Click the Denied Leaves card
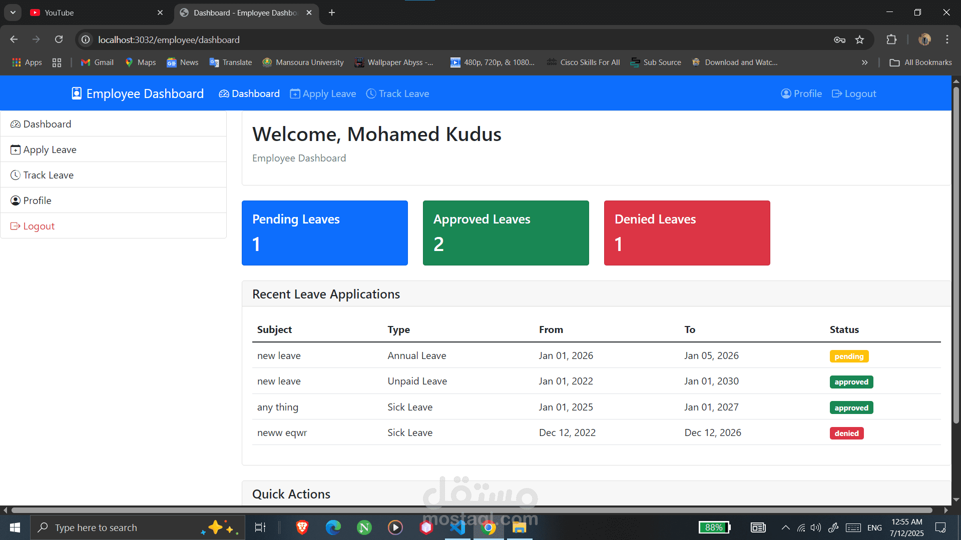The width and height of the screenshot is (961, 540). click(x=687, y=233)
